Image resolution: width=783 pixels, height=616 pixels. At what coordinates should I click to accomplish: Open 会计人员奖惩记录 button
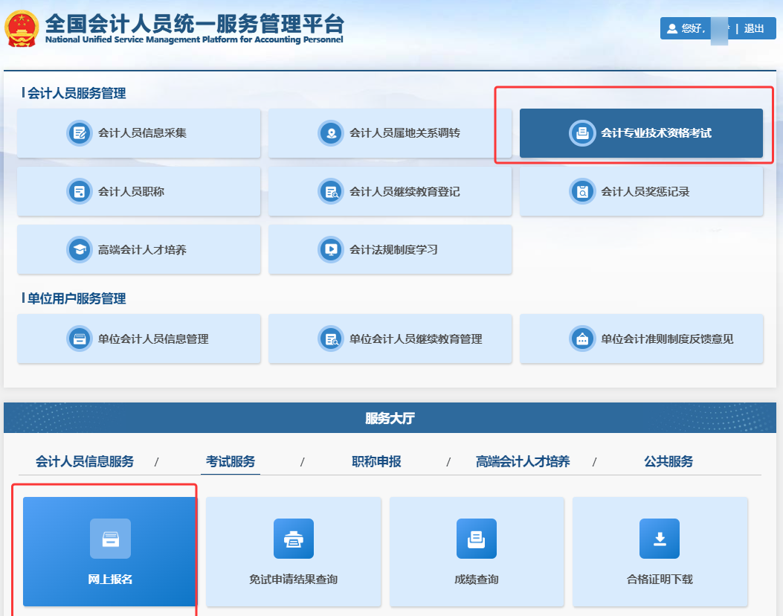point(641,191)
